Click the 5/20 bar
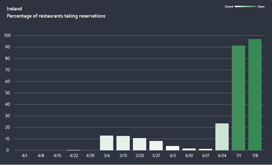 point(139,144)
